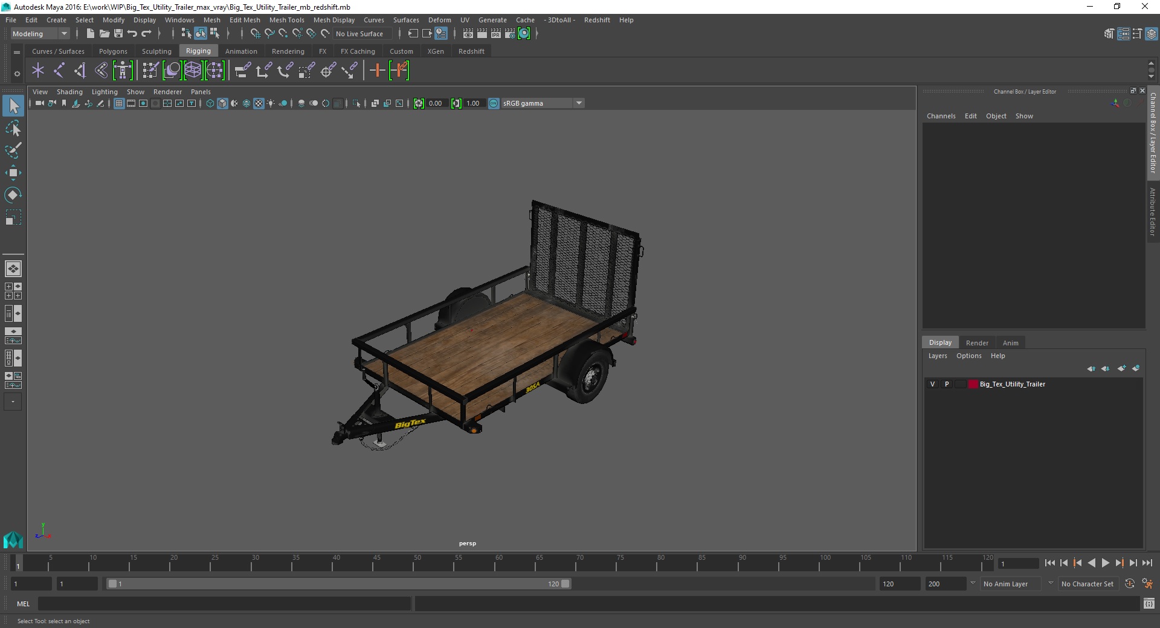The image size is (1160, 628).
Task: Open the Shading menu in viewport panel
Action: point(69,92)
